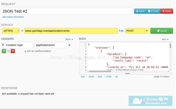Add a request description

[x=13, y=17]
